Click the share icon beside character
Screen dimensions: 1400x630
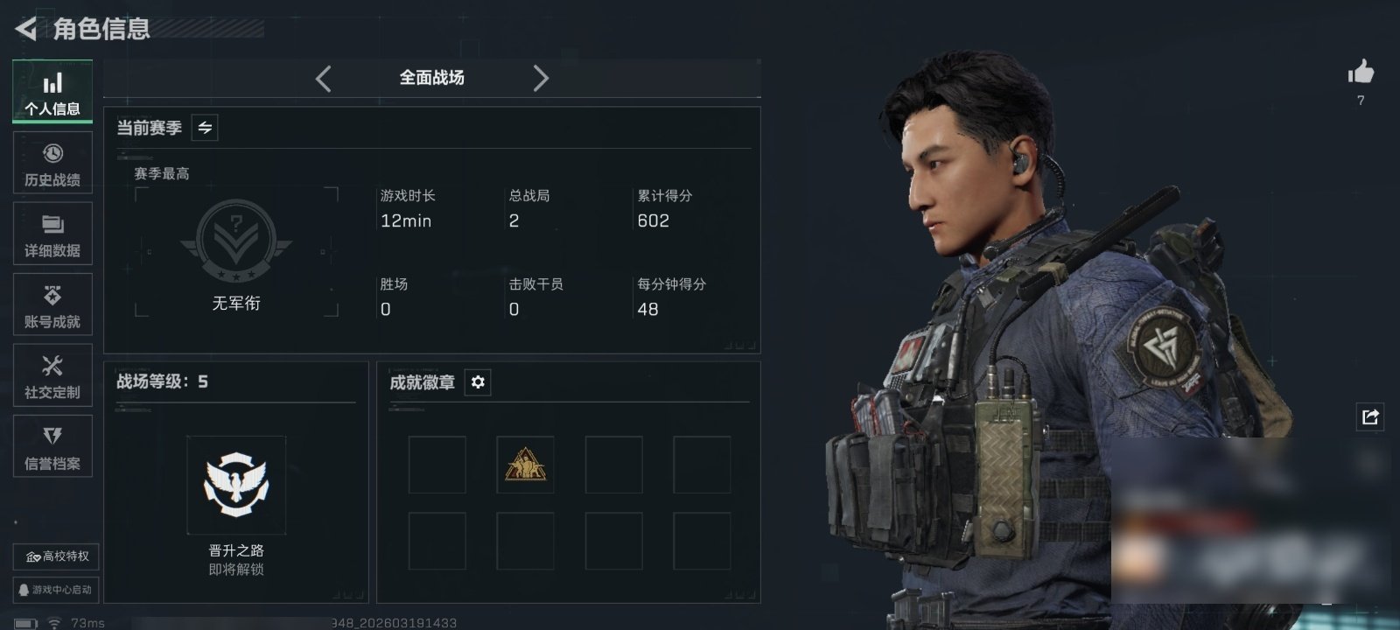click(x=1370, y=416)
